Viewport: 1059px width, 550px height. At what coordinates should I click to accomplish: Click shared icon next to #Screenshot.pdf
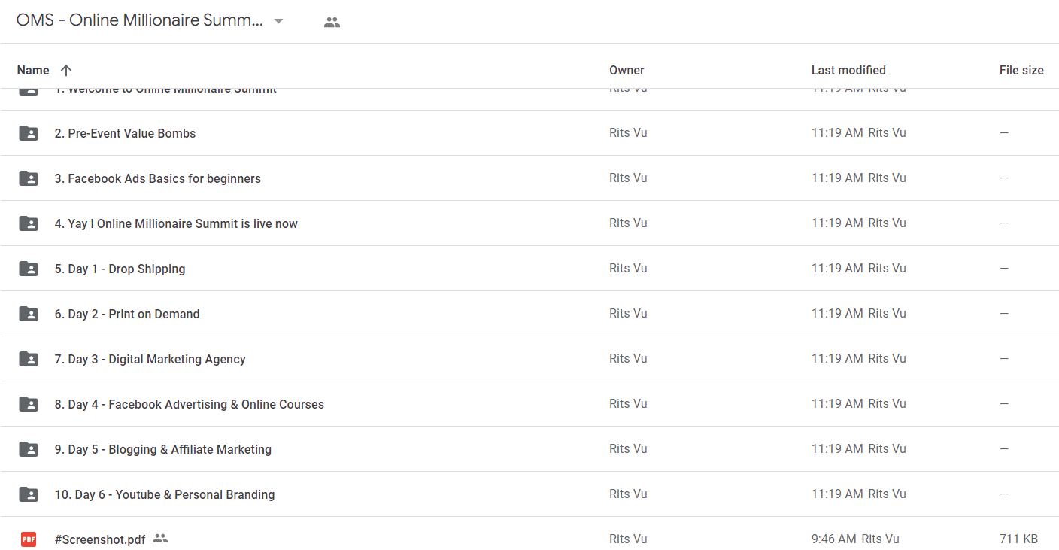[x=159, y=539]
